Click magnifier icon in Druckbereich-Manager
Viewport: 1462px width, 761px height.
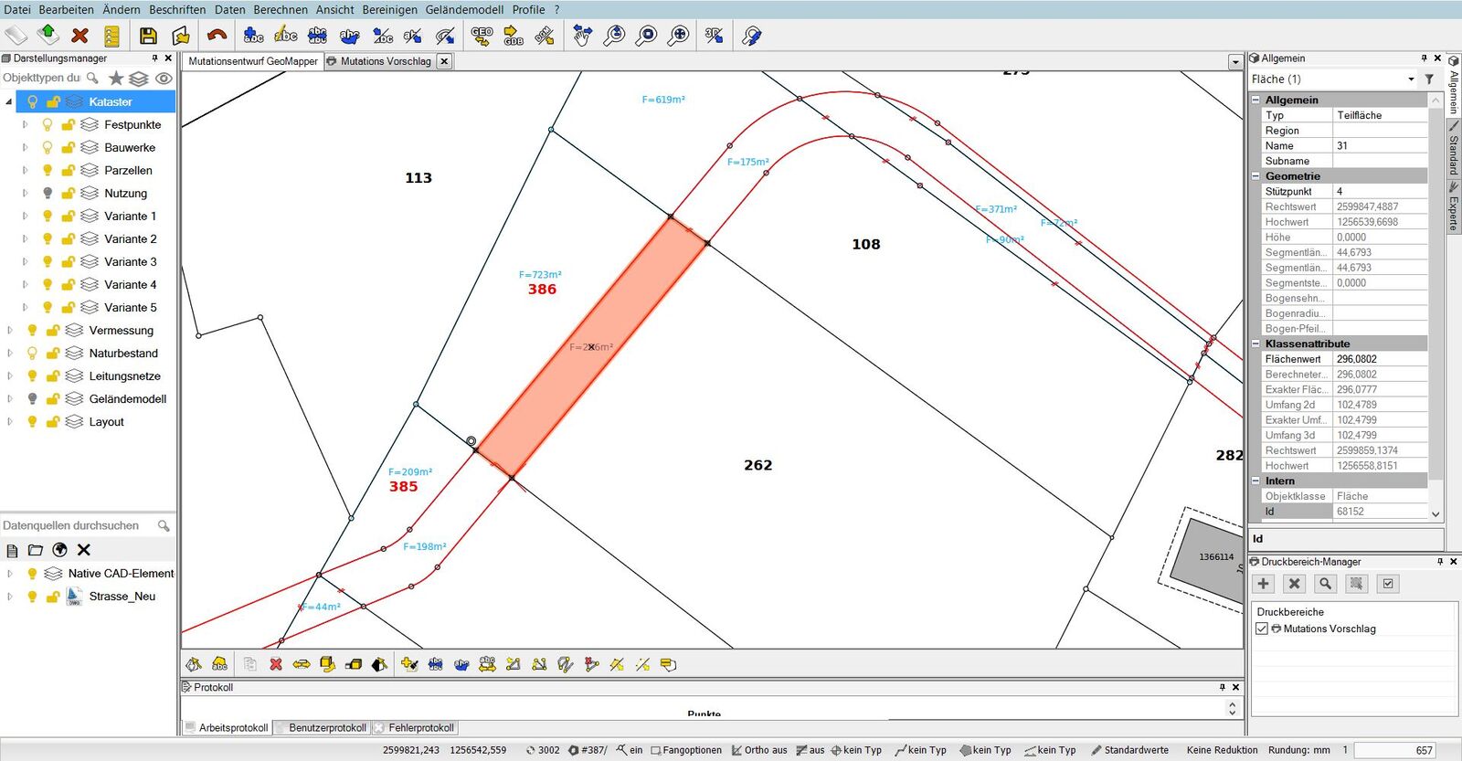pos(1325,584)
